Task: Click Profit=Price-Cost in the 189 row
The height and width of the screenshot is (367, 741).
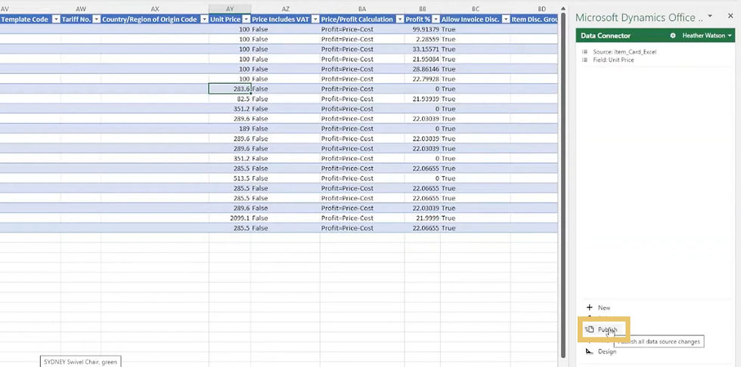Action: pyautogui.click(x=347, y=128)
